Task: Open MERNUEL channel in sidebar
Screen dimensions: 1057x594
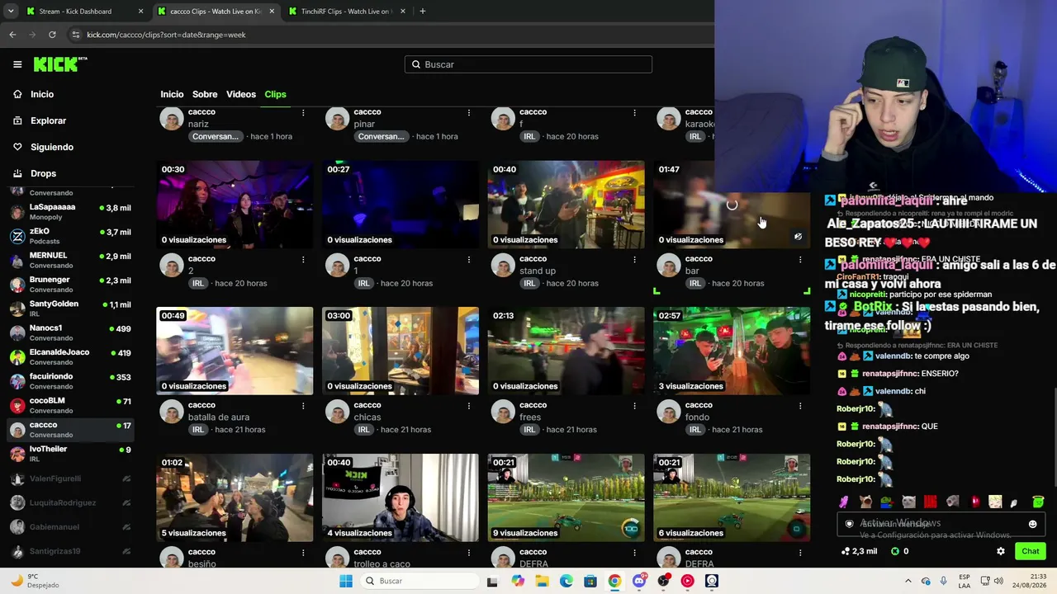Action: click(x=70, y=260)
